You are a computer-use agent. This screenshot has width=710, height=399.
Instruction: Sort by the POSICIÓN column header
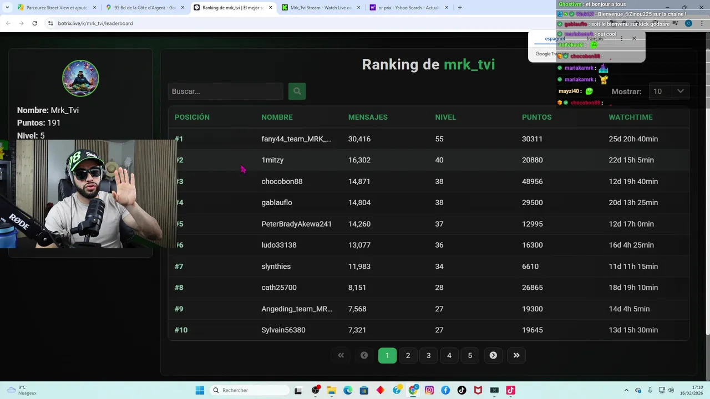pos(192,117)
